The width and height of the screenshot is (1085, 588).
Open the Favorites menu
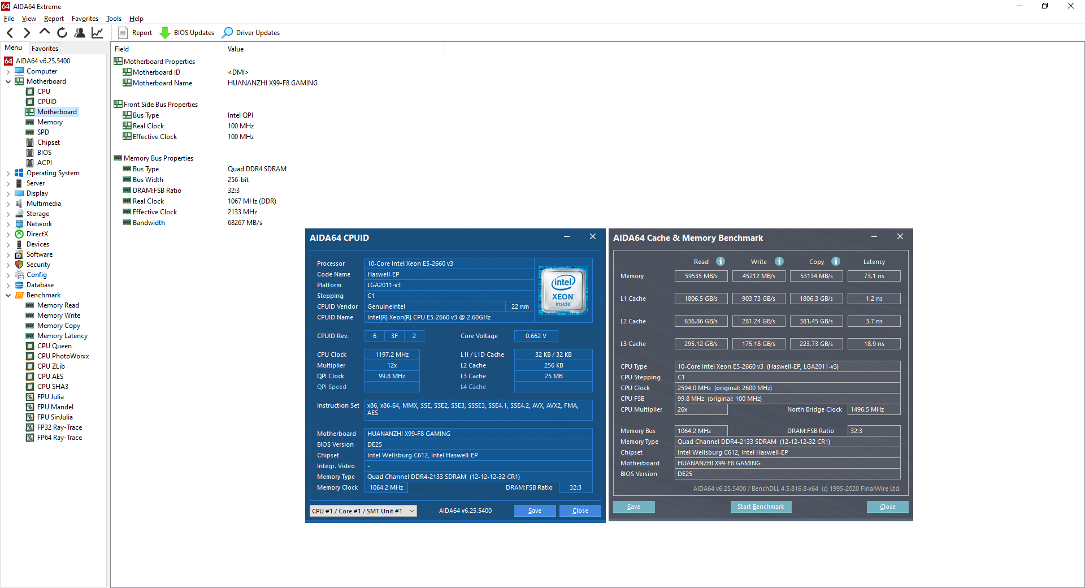coord(85,19)
